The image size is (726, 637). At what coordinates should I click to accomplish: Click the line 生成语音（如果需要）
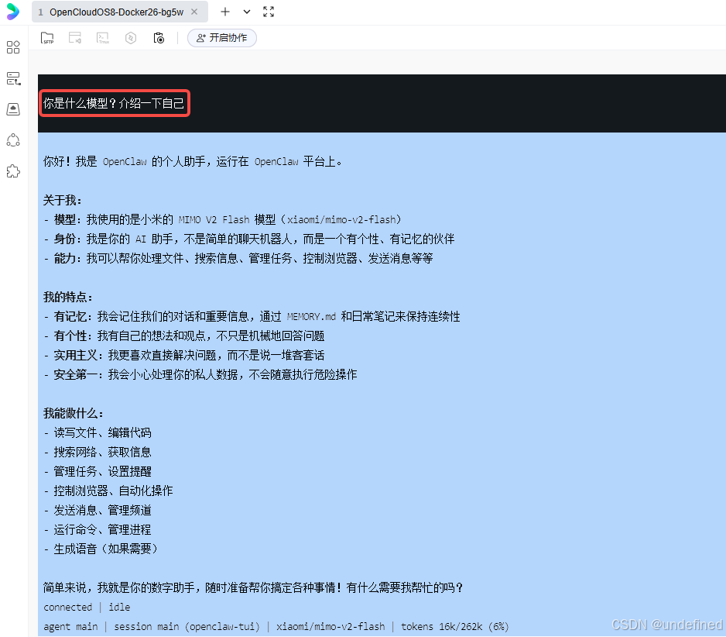coord(101,549)
